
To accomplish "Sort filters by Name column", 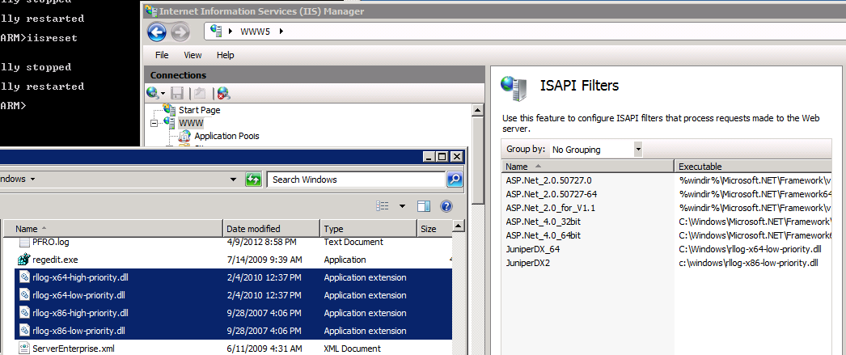I will tap(587, 166).
